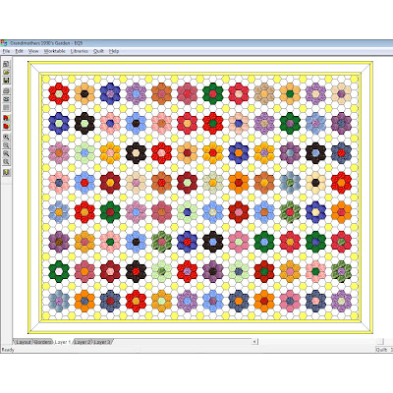Image resolution: width=393 pixels, height=393 pixels.
Task: Select the Zoom In magnifier tool
Action: point(6,137)
